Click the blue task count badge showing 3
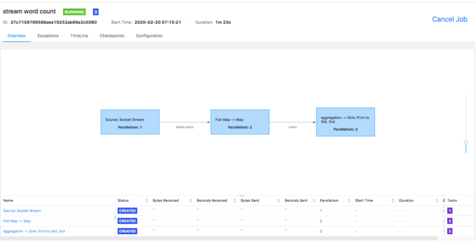This screenshot has height=241, width=476. coord(95,12)
